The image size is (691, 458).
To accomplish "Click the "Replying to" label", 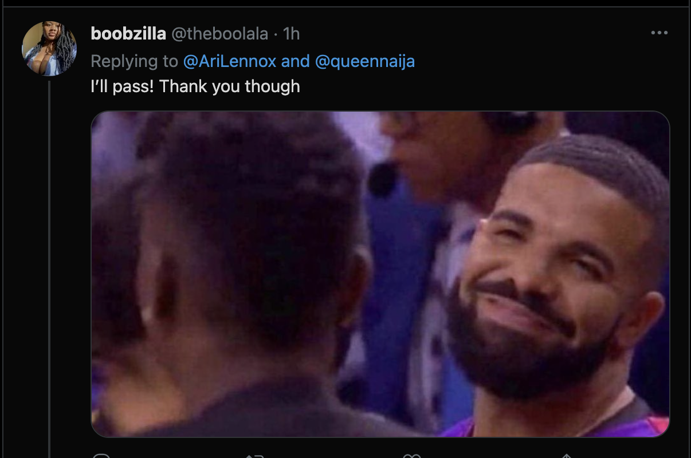I will click(135, 61).
